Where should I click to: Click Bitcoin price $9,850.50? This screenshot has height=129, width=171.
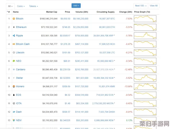click(x=65, y=19)
